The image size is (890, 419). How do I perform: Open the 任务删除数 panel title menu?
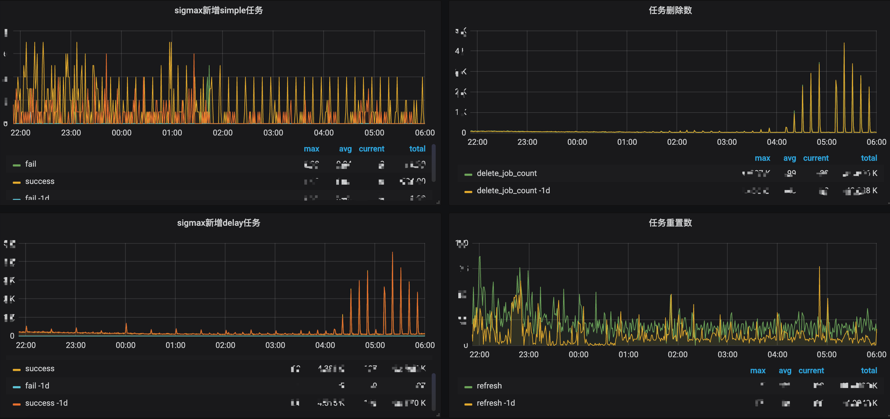pos(670,10)
